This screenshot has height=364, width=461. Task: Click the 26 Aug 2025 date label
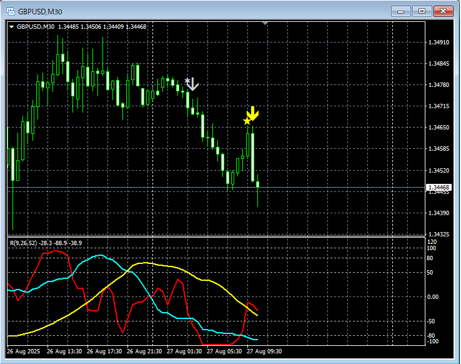[24, 351]
